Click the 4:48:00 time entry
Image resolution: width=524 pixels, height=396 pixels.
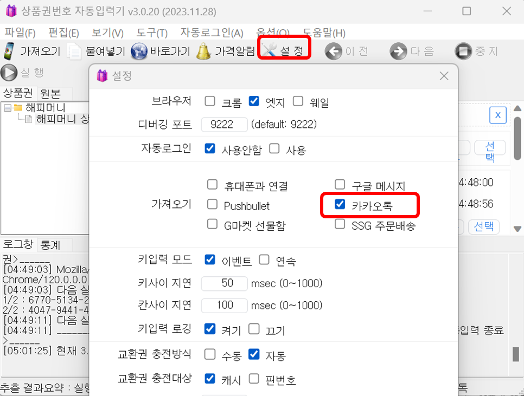click(476, 183)
